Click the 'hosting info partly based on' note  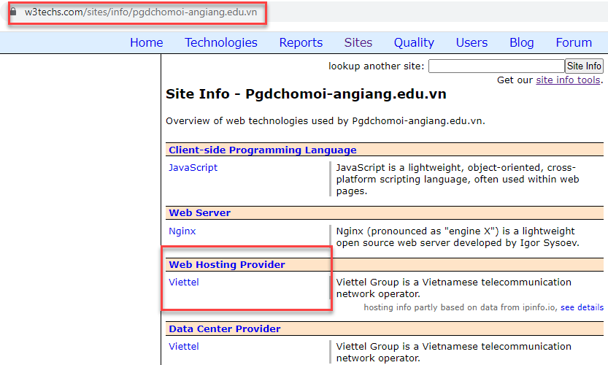(461, 307)
